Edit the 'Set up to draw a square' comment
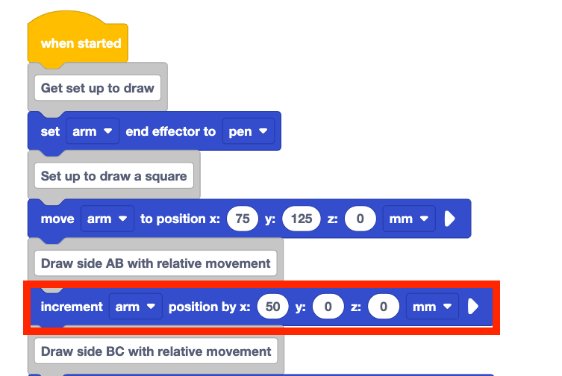The image size is (562, 376). tap(113, 176)
